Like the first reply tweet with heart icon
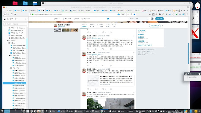Screen dimensions: 201x113 coord(103,49)
